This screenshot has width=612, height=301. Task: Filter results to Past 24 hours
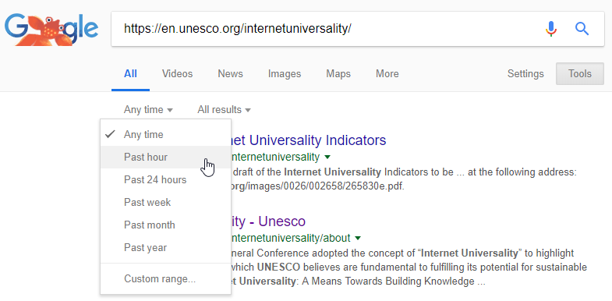165,180
